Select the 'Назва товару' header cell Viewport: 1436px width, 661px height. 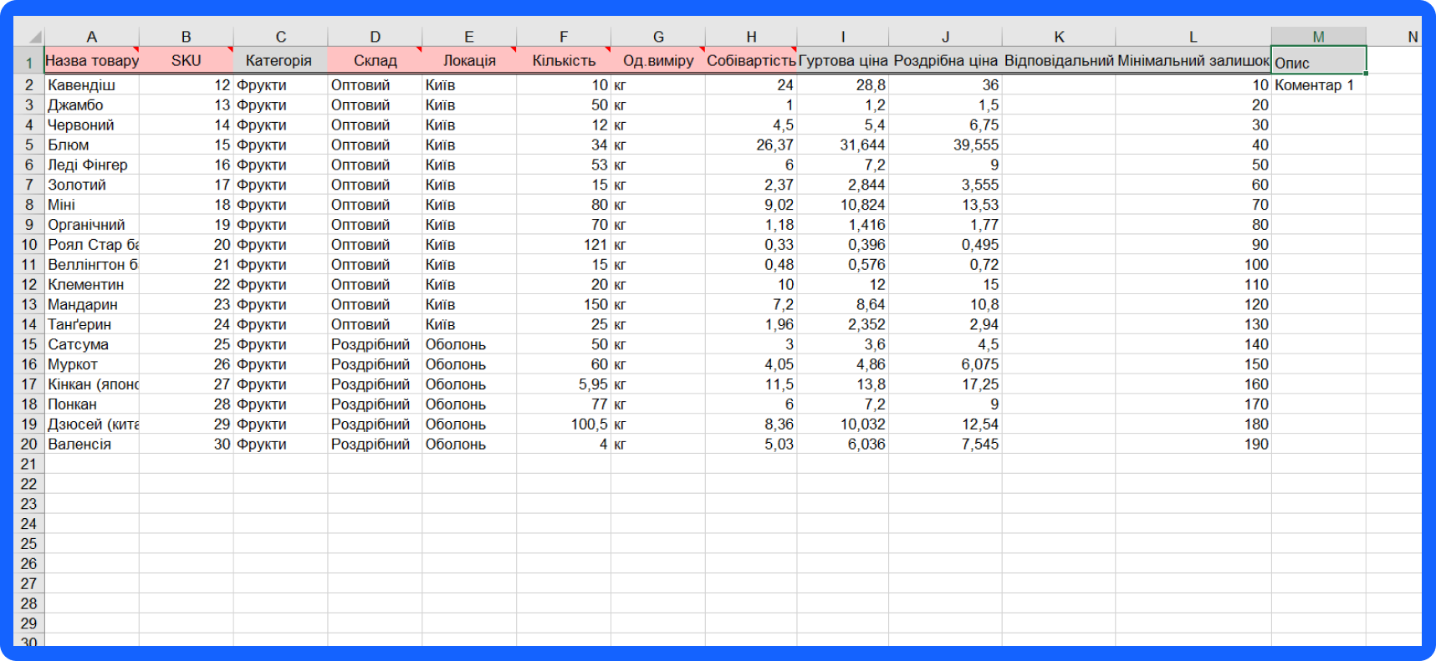point(92,61)
